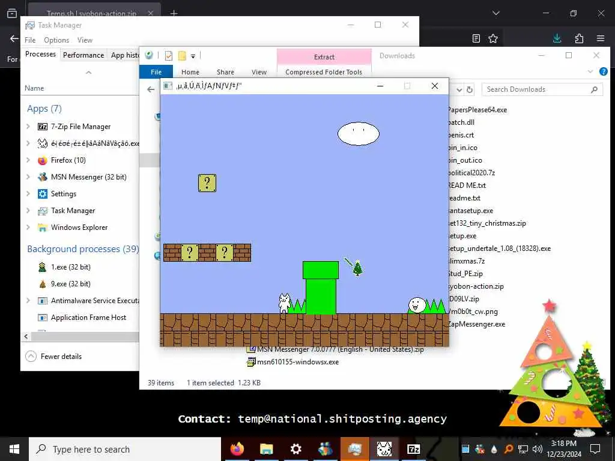Expand the Settings process row
615x461 pixels.
point(28,194)
